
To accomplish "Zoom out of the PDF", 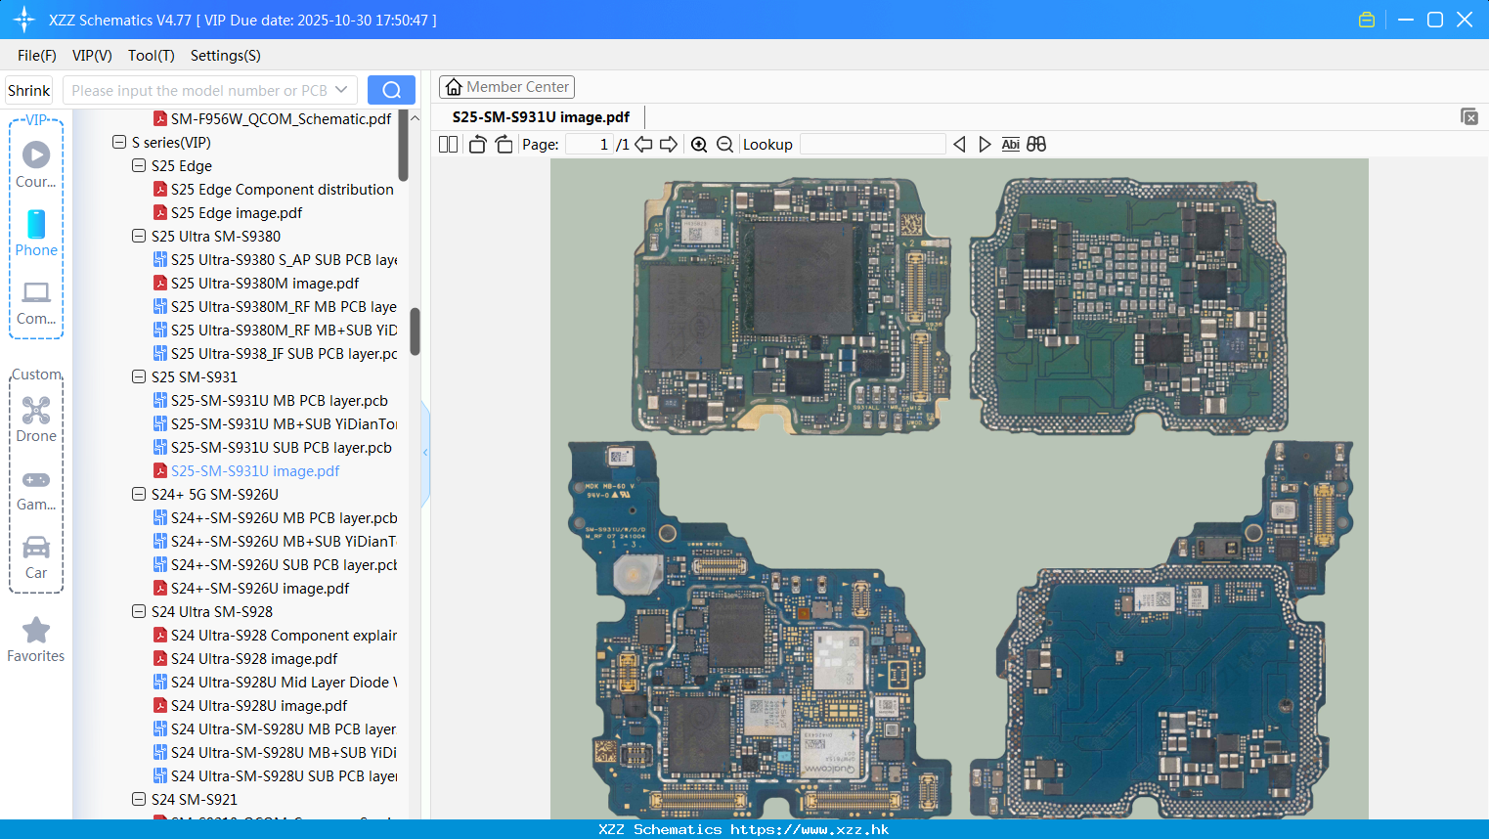I will (x=724, y=144).
